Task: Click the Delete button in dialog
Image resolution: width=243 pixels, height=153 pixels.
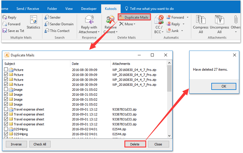Action: click(135, 144)
